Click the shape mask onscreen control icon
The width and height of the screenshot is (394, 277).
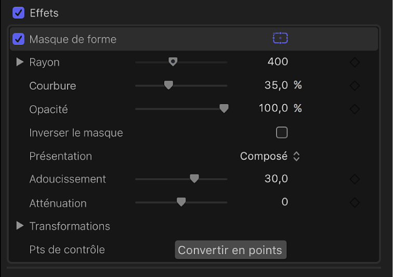click(280, 39)
